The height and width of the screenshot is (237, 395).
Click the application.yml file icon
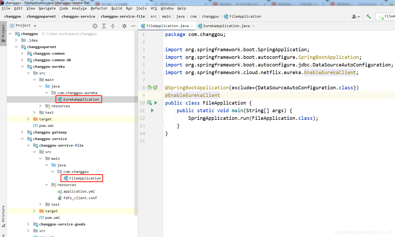click(x=60, y=192)
